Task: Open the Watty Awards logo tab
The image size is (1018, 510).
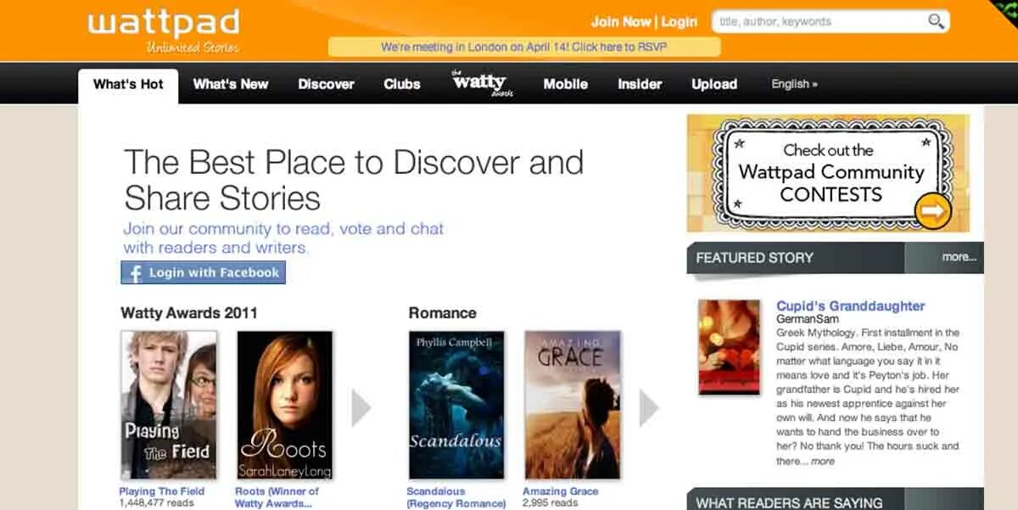Action: coord(482,83)
